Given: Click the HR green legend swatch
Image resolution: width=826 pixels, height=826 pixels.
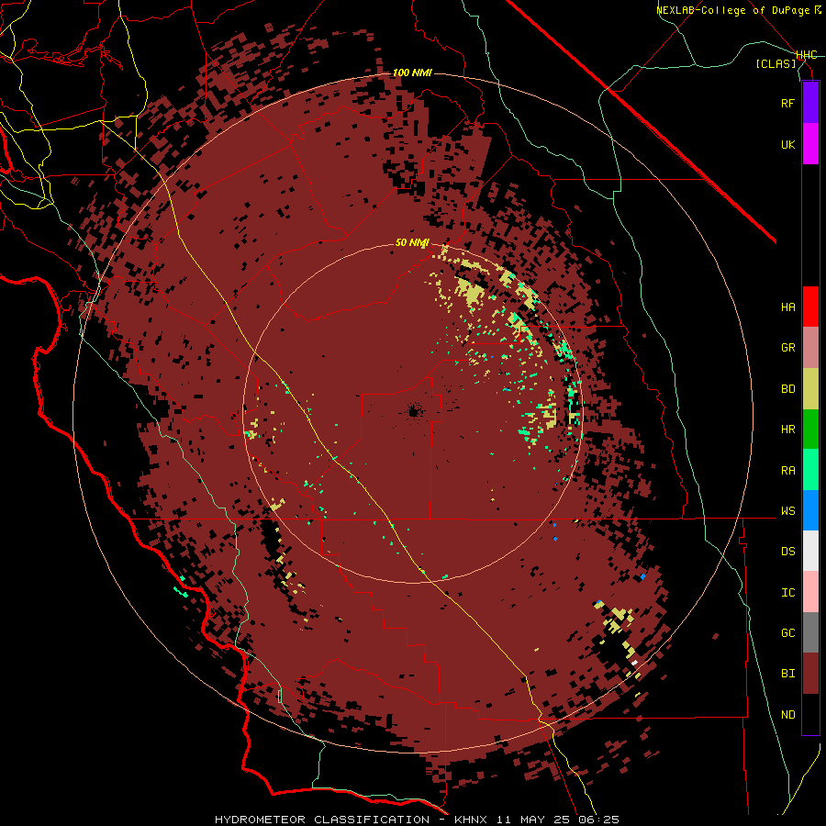Looking at the screenshot, I should (810, 430).
